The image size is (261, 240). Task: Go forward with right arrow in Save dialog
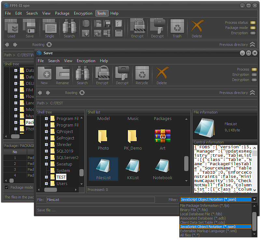coord(48,93)
